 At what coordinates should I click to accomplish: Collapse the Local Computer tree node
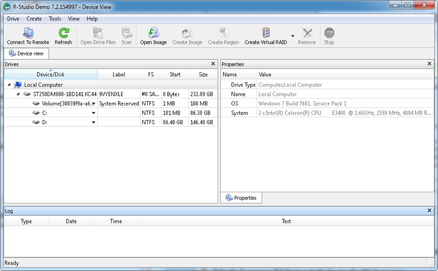click(9, 84)
